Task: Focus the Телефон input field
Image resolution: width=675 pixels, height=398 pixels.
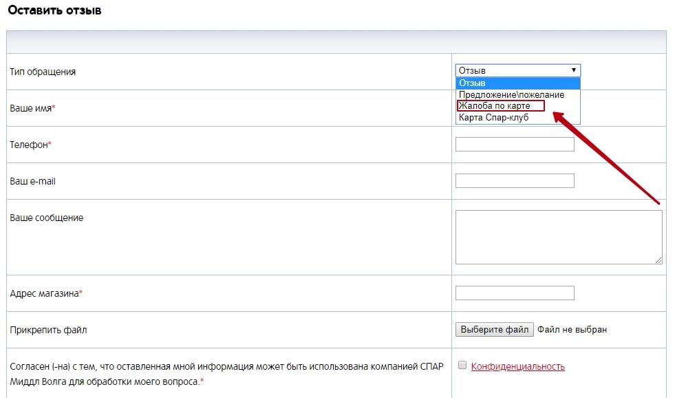Action: (x=515, y=145)
